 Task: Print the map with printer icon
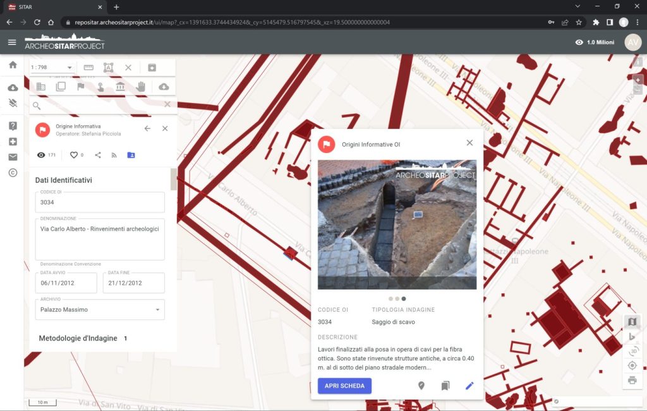pos(632,380)
